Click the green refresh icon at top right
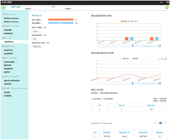The height and width of the screenshot is (140, 170). tap(167, 7)
